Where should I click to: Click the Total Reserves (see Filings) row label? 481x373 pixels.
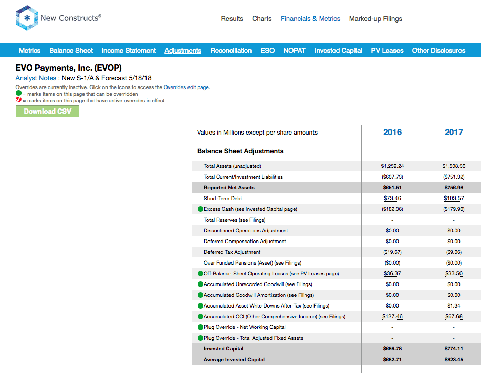point(235,220)
